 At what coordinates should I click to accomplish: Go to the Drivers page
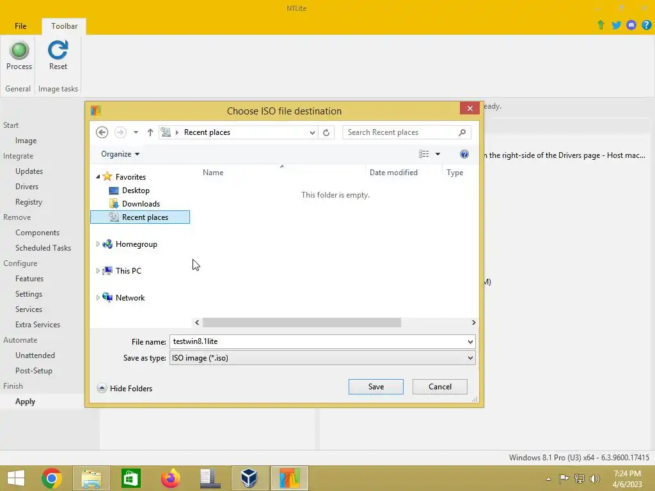(27, 187)
